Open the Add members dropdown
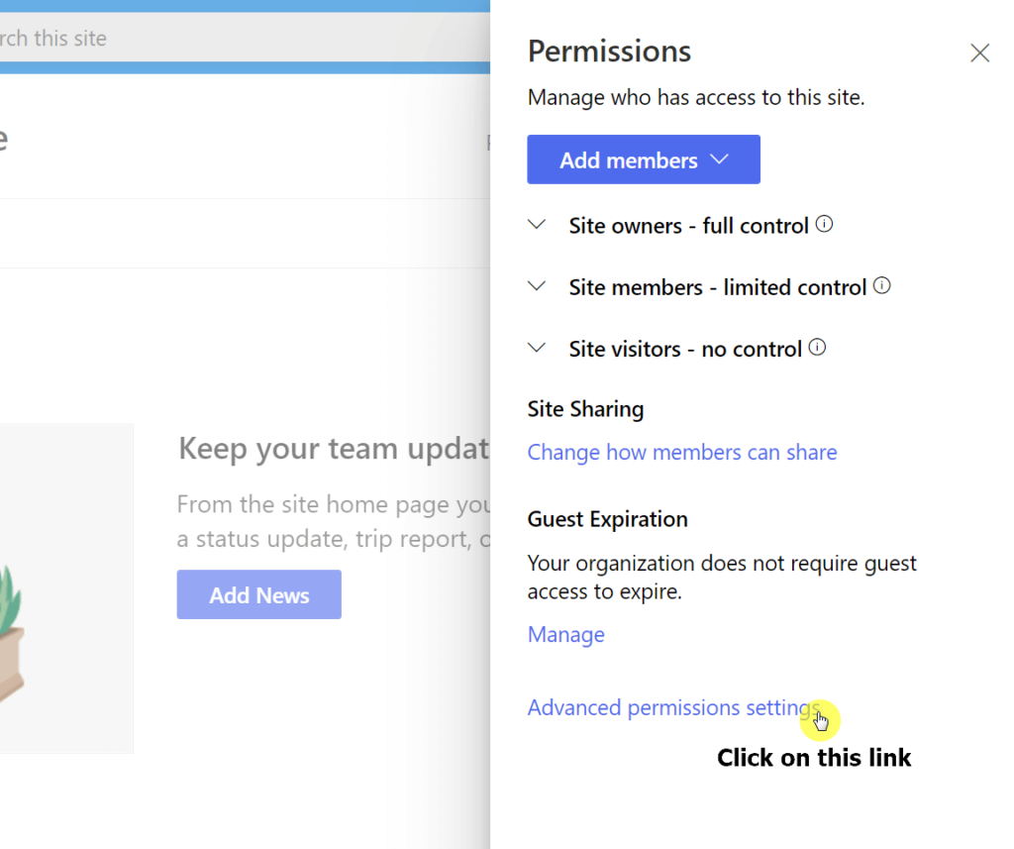The height and width of the screenshot is (849, 1014). tap(644, 159)
